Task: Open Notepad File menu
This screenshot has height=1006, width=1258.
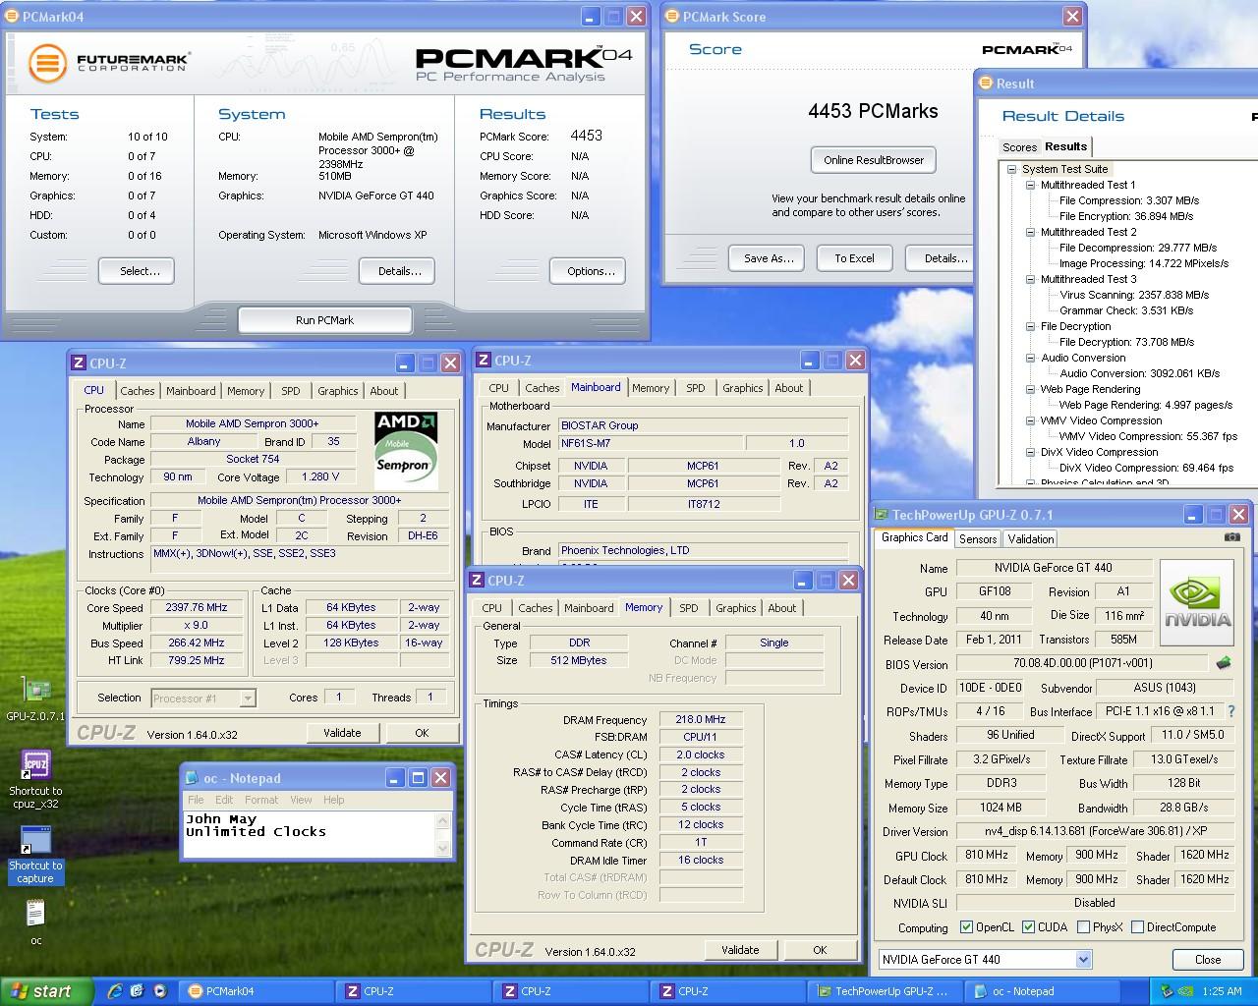Action: (196, 800)
